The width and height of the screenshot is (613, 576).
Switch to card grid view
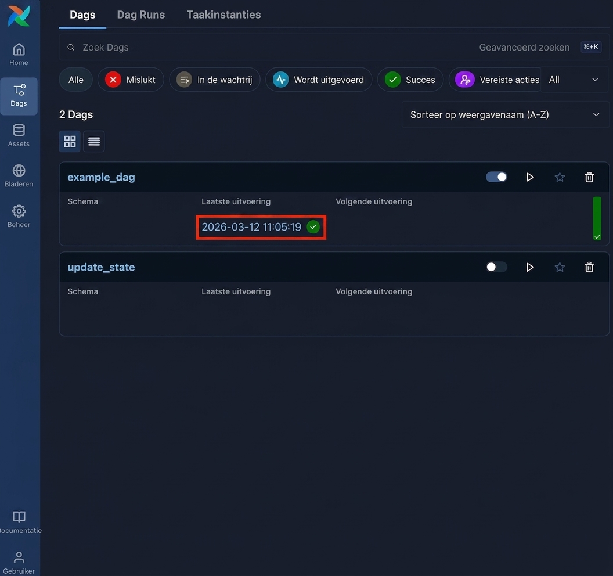[x=70, y=141]
